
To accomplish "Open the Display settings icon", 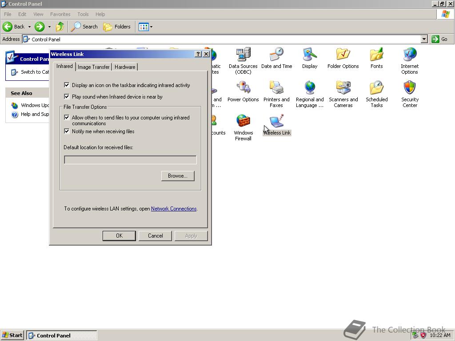I will pos(310,54).
